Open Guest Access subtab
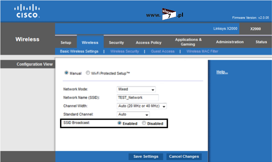 click(163, 52)
